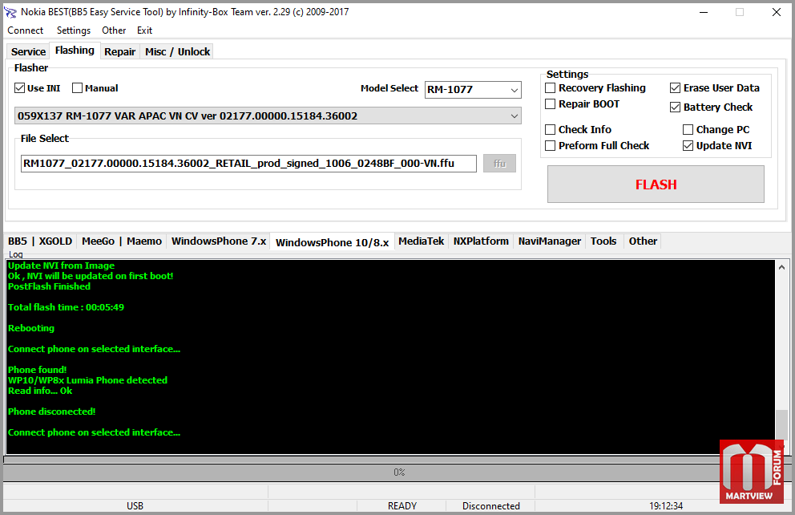Enable the Manual checkbox
This screenshot has height=515, width=795.
[x=78, y=88]
